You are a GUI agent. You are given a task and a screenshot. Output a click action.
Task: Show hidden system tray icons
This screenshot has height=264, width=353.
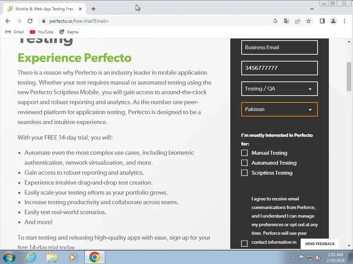[293, 257]
